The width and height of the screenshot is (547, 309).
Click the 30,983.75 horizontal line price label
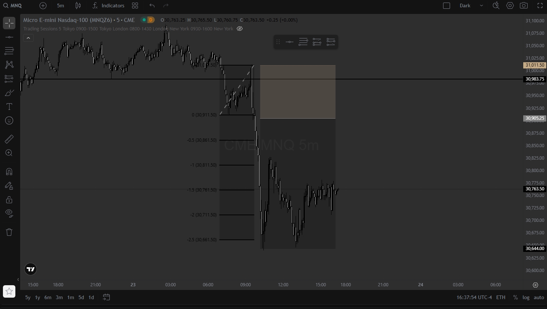[535, 79]
